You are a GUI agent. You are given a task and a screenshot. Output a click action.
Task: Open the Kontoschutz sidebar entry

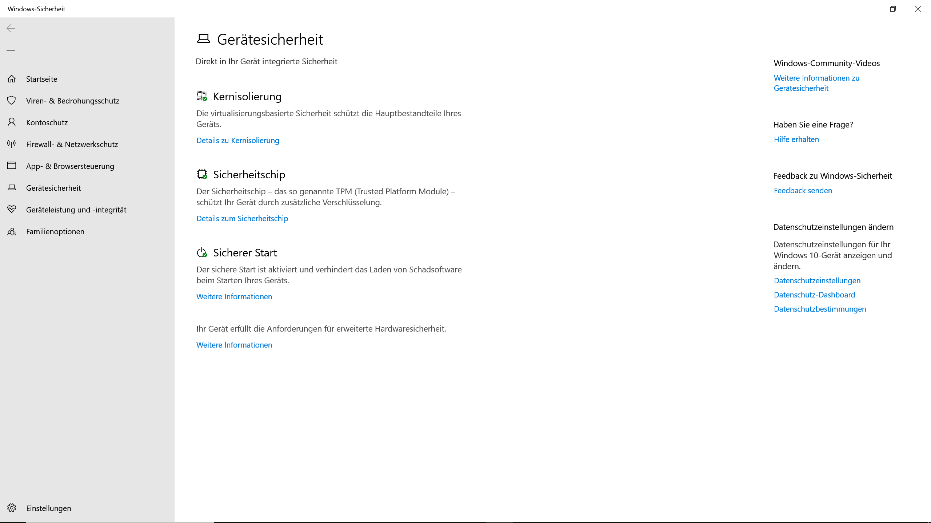[47, 122]
